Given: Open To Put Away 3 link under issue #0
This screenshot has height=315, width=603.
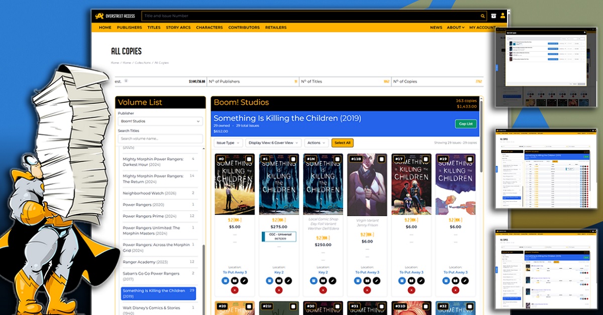Looking at the screenshot, I should pos(235,272).
